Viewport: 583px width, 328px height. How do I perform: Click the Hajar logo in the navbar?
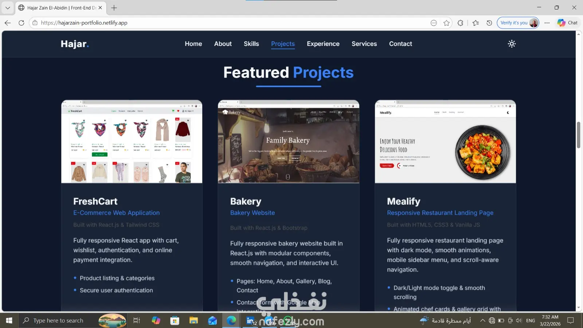[75, 44]
